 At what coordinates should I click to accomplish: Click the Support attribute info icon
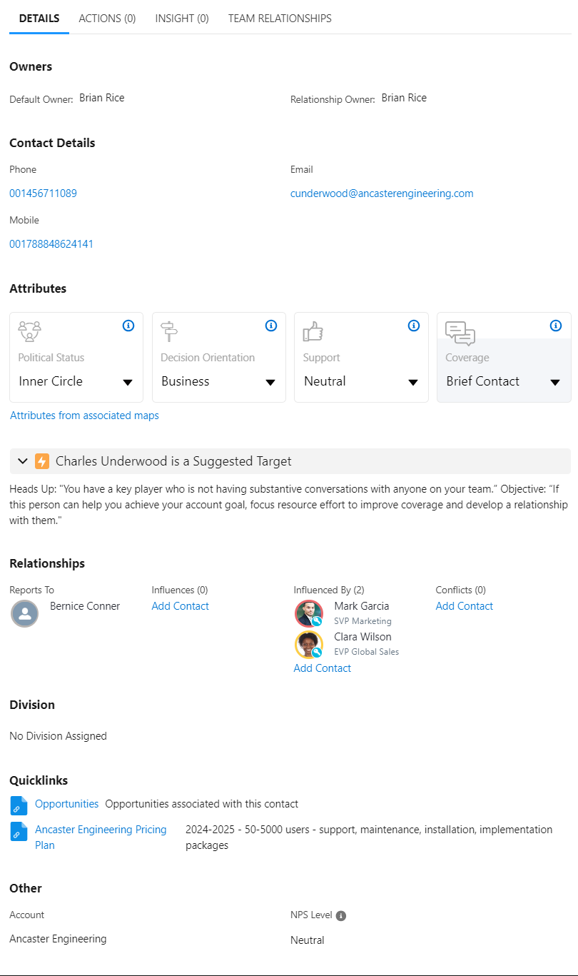(414, 326)
